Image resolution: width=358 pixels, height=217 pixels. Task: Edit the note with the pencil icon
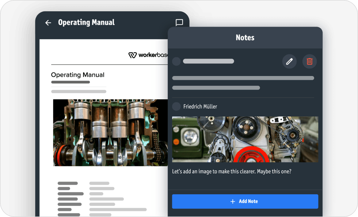(289, 62)
